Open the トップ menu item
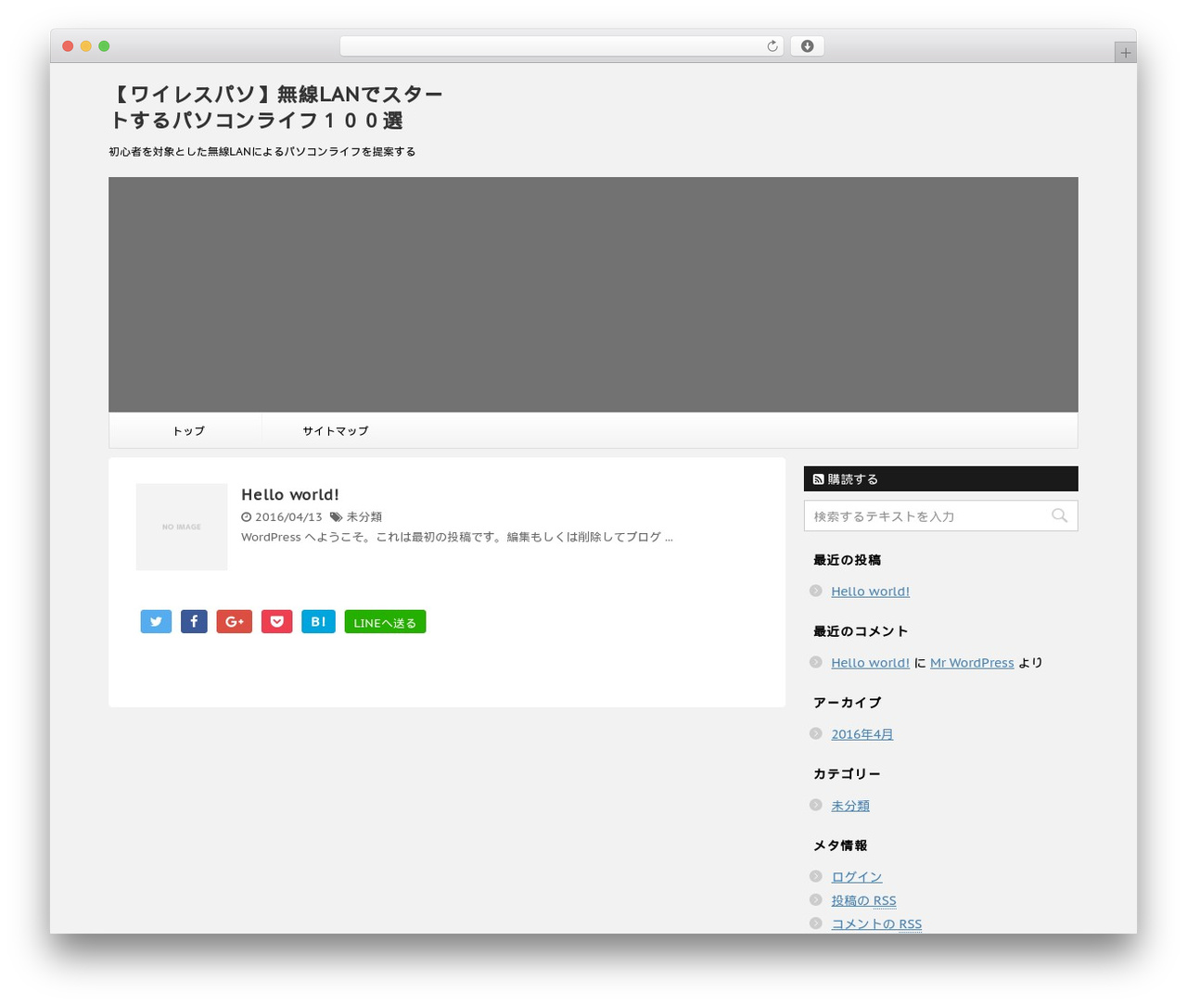Screen dimensions: 1187x1005 pyautogui.click(x=188, y=431)
